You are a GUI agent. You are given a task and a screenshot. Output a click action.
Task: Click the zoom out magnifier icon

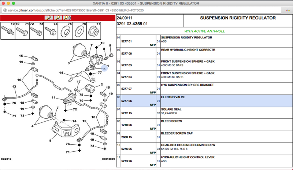click(x=58, y=18)
